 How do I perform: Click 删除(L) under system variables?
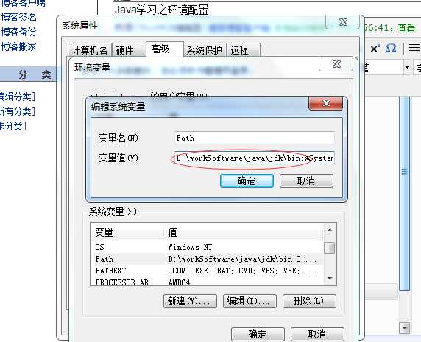(309, 301)
